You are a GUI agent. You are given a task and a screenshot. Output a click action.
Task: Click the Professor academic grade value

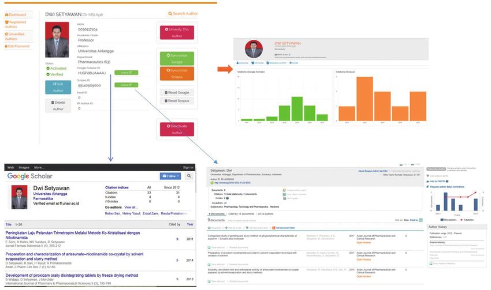tap(86, 40)
